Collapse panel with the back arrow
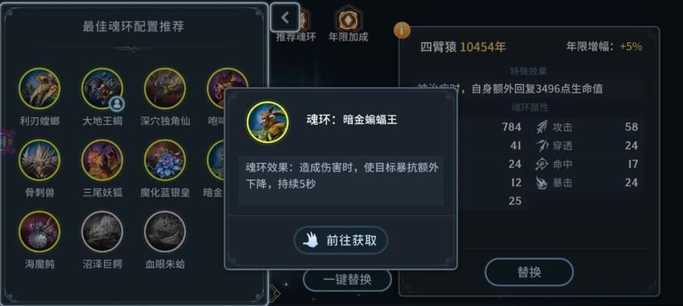The width and height of the screenshot is (683, 306). coord(285,18)
